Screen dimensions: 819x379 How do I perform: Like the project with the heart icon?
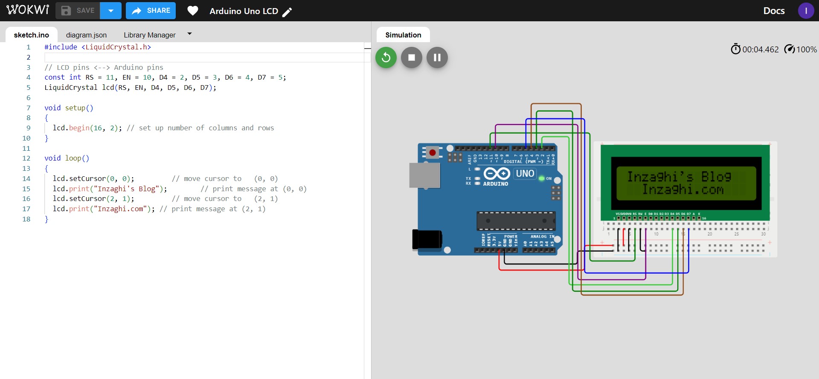tap(193, 11)
